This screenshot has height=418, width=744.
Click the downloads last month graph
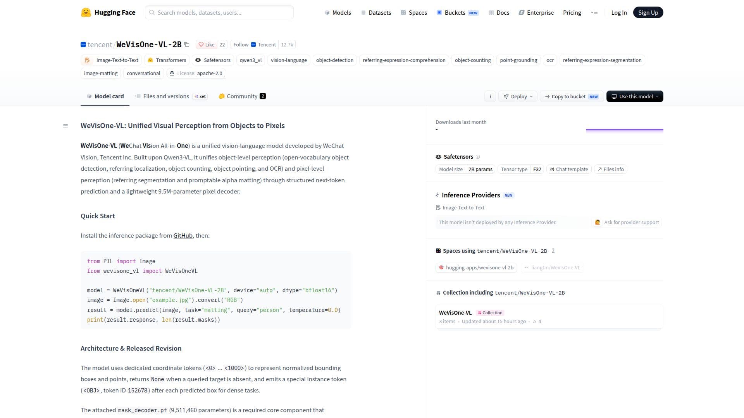tap(624, 130)
